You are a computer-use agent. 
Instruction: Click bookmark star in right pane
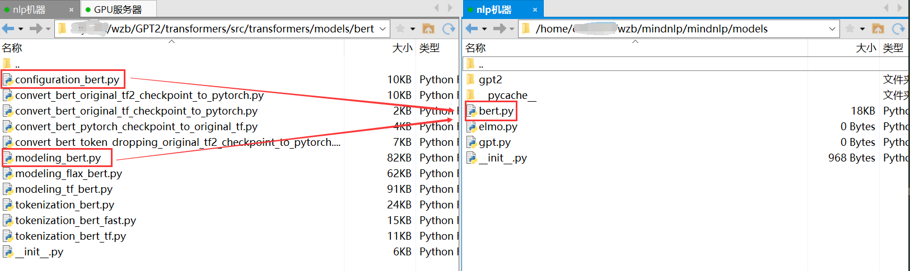850,28
